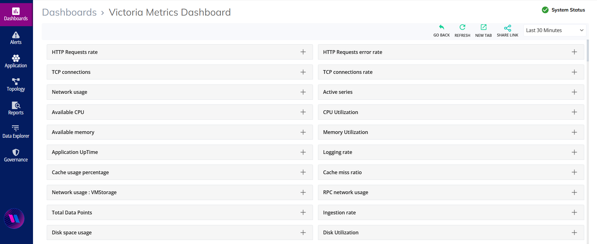Viewport: 597px width, 244px height.
Task: Open the Reports sidebar section
Action: (16, 108)
